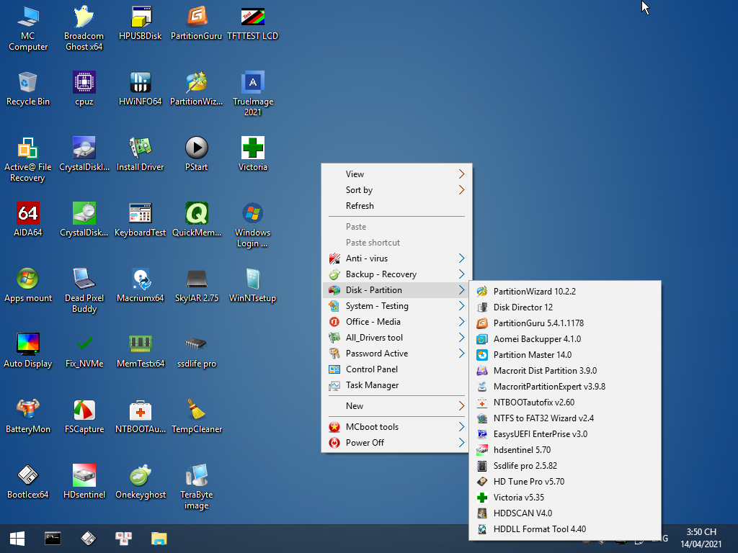The width and height of the screenshot is (738, 553).
Task: Launch PartitionWizard 10.2.2 from submenu
Action: (x=565, y=291)
